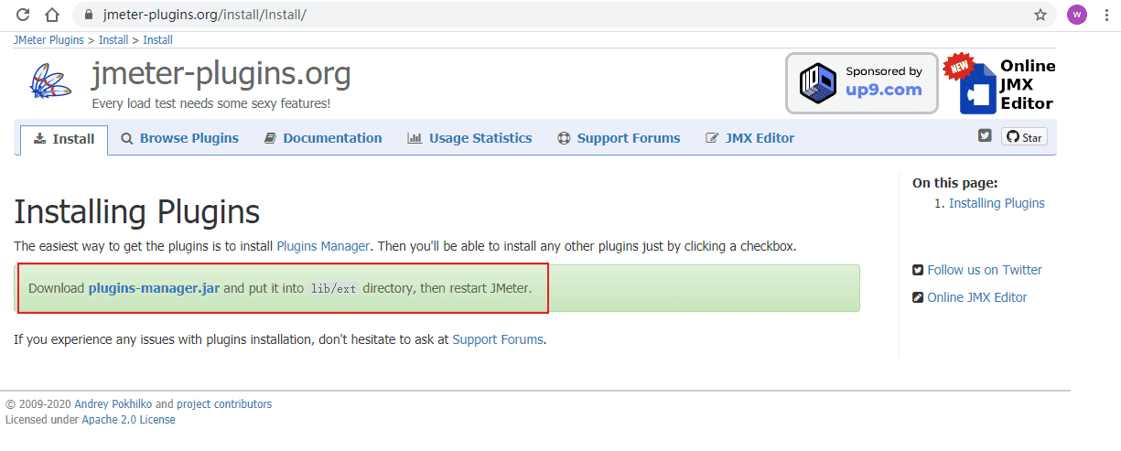The width and height of the screenshot is (1121, 451).
Task: Bookmark this page with the star icon
Action: coord(1040,15)
